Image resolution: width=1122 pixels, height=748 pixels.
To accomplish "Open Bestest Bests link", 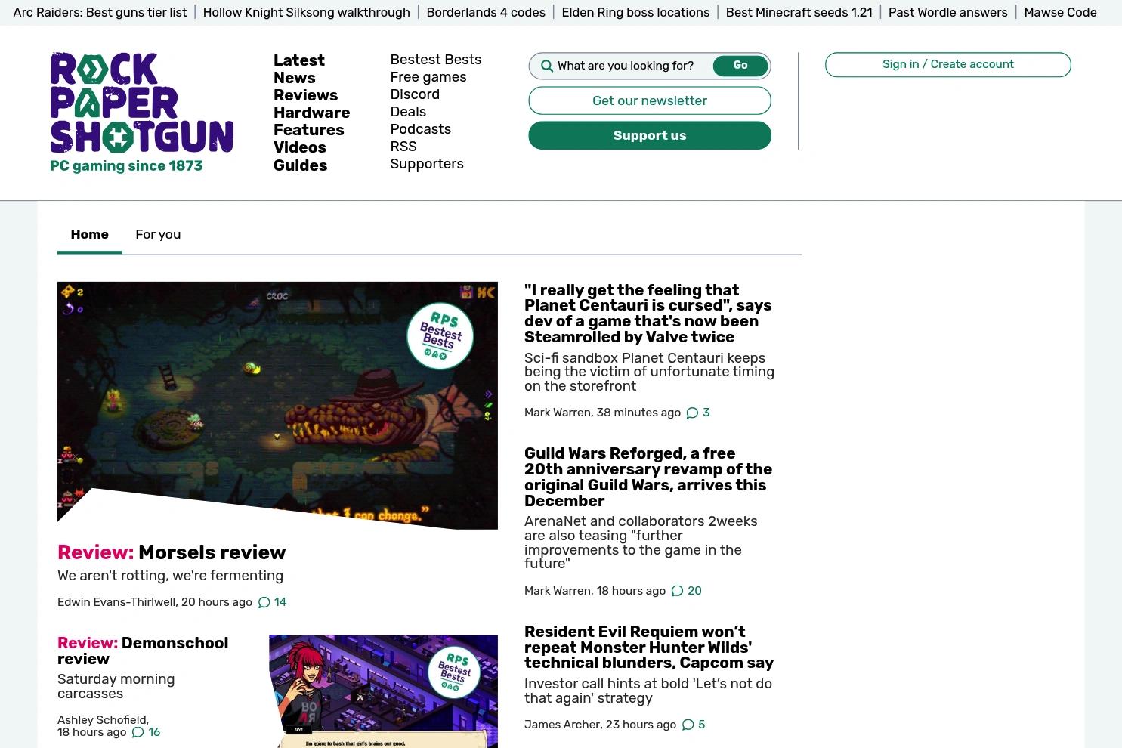I will pyautogui.click(x=436, y=60).
